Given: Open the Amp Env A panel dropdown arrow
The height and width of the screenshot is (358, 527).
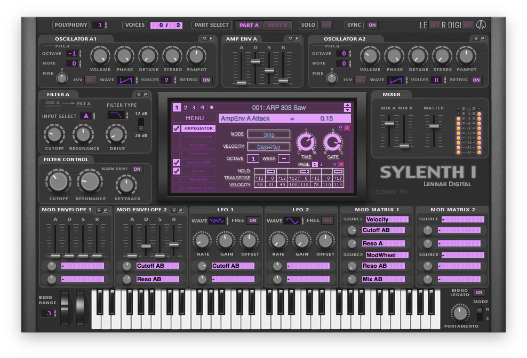Looking at the screenshot, I should tap(290, 38).
